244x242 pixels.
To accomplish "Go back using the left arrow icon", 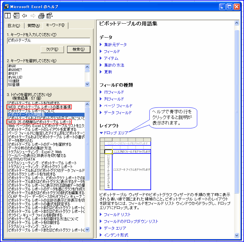I will [25, 16].
